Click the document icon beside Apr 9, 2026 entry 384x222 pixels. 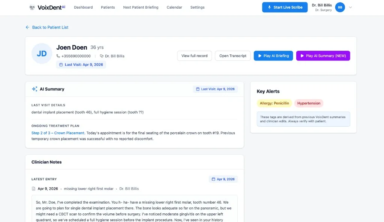pos(33,189)
